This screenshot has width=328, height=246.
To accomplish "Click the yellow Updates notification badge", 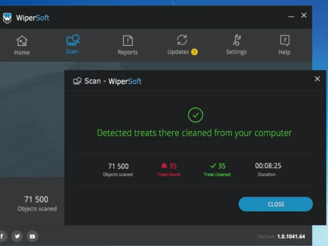I will pos(194,52).
